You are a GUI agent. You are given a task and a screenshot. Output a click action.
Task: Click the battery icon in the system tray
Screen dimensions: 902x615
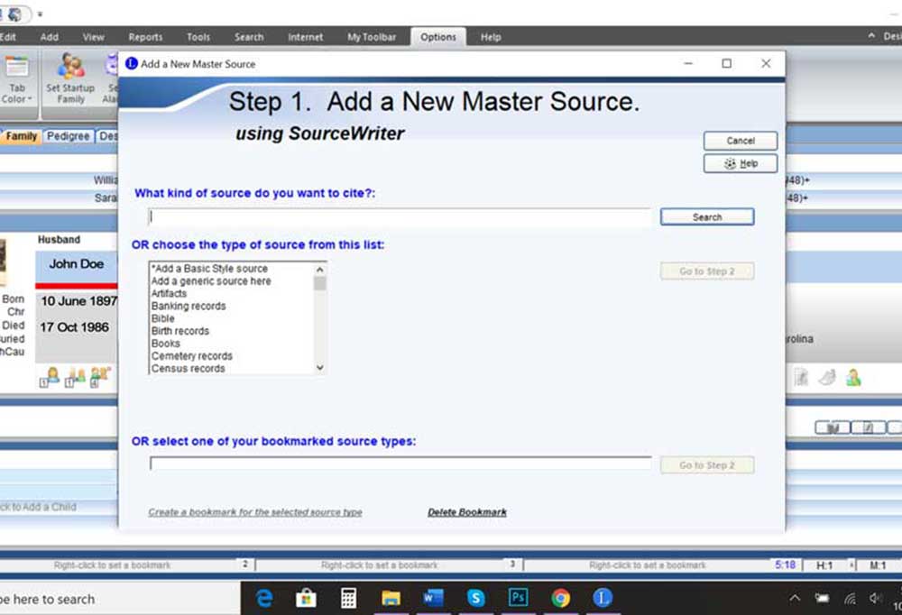pyautogui.click(x=822, y=598)
